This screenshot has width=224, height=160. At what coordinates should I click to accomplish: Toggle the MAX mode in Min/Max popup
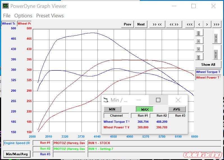pyautogui.click(x=145, y=109)
